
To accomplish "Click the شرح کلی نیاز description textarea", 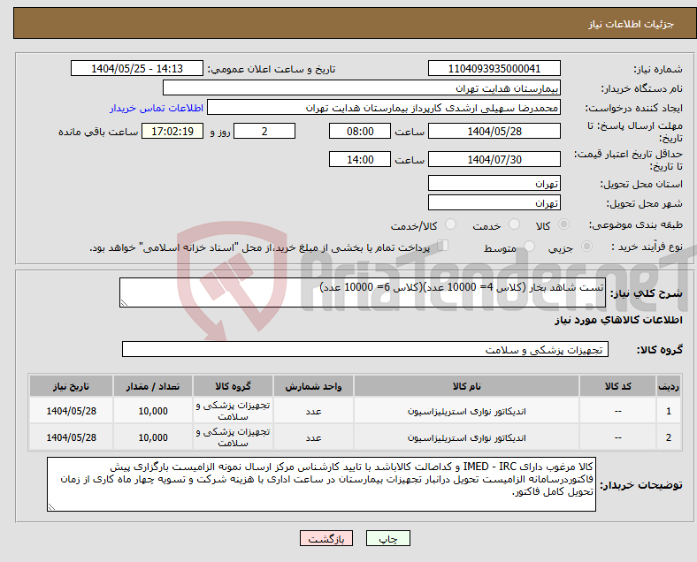I will [363, 292].
